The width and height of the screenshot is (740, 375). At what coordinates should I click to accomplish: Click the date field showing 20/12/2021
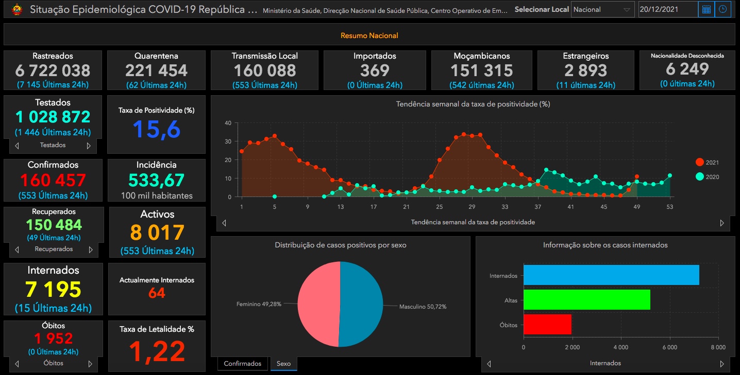(x=667, y=9)
